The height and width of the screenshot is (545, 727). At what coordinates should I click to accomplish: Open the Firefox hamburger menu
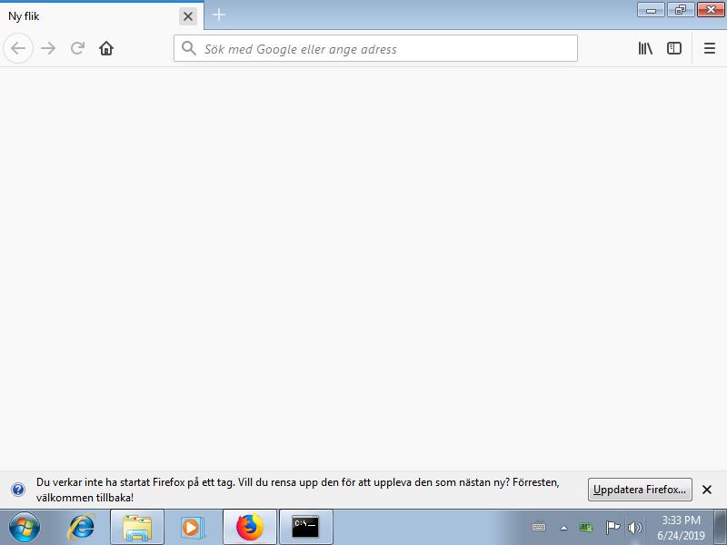(710, 48)
